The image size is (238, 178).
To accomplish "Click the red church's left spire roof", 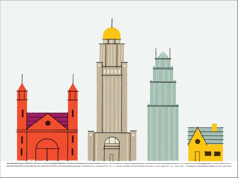I will click(x=22, y=87).
